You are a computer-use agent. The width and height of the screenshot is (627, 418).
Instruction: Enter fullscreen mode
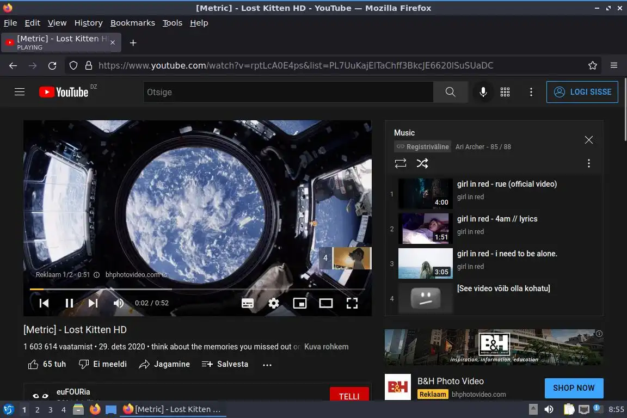[352, 303]
